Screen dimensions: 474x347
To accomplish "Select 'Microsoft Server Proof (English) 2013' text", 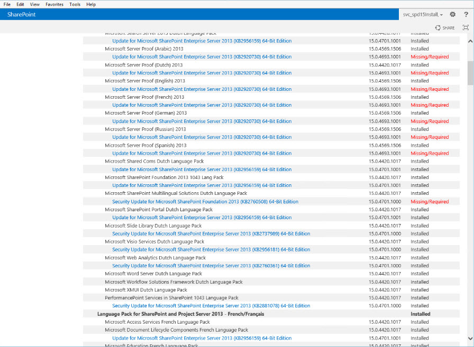I will 145,81.
